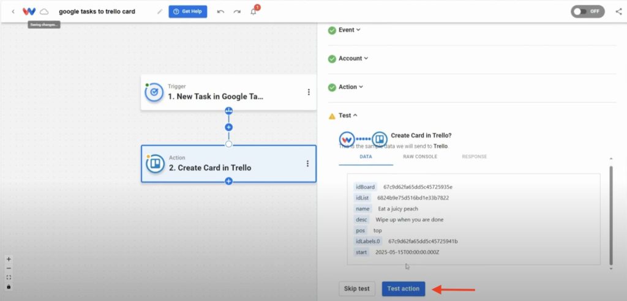
Task: Click the Get Help button
Action: (188, 12)
